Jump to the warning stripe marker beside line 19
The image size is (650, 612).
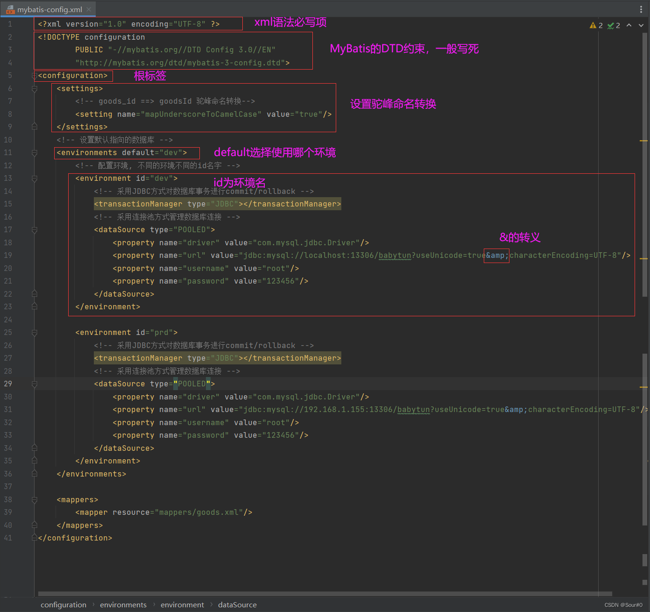click(x=644, y=258)
